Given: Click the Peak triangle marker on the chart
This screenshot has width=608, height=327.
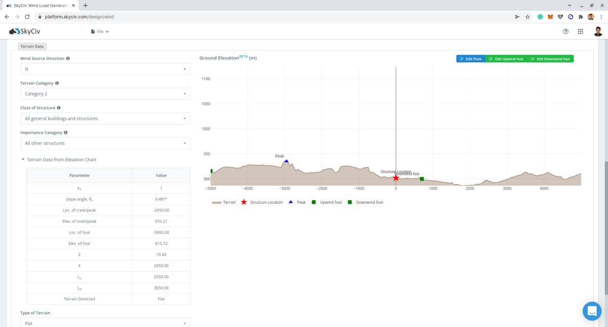Looking at the screenshot, I should click(286, 161).
